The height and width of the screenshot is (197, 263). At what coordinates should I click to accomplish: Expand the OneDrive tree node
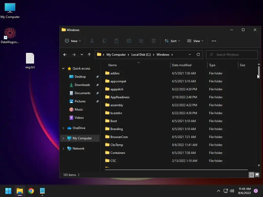(x=63, y=128)
